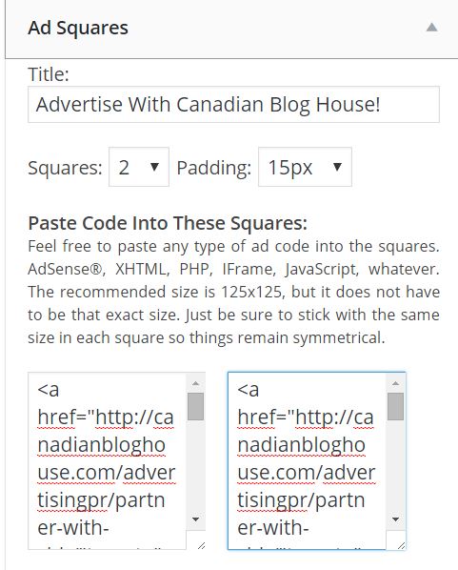Click the first textarea's scrollbar track below thumb

coord(196,465)
